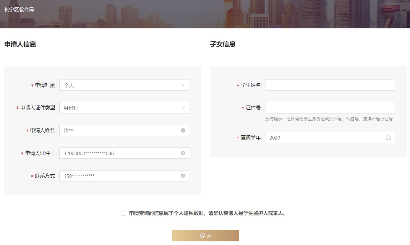Click the clear icon in 申请人证件号 field

tap(183, 153)
